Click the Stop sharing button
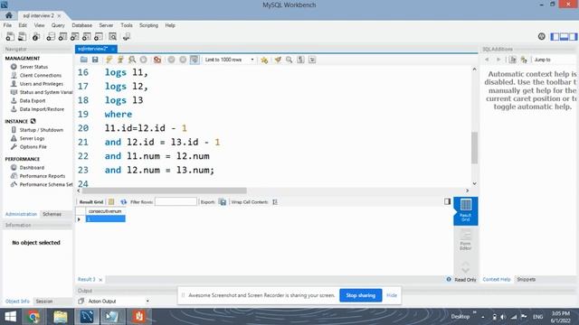This screenshot has height=325, width=579. 361,295
